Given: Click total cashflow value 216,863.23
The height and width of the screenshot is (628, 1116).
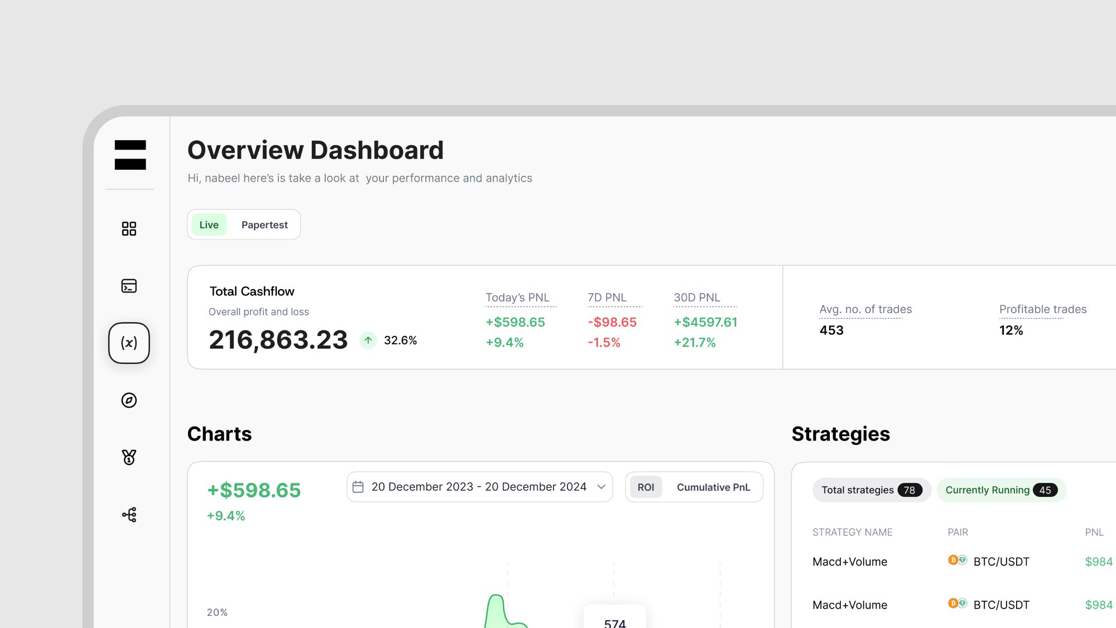Looking at the screenshot, I should 278,340.
